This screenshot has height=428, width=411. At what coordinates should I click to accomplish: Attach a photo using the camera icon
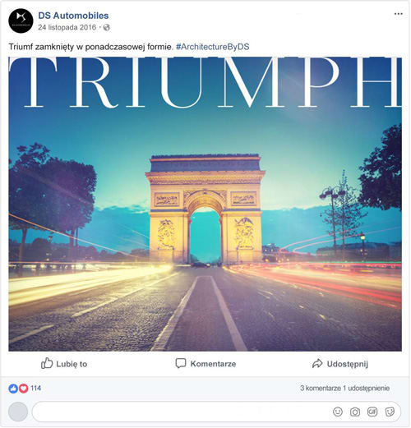(x=355, y=412)
